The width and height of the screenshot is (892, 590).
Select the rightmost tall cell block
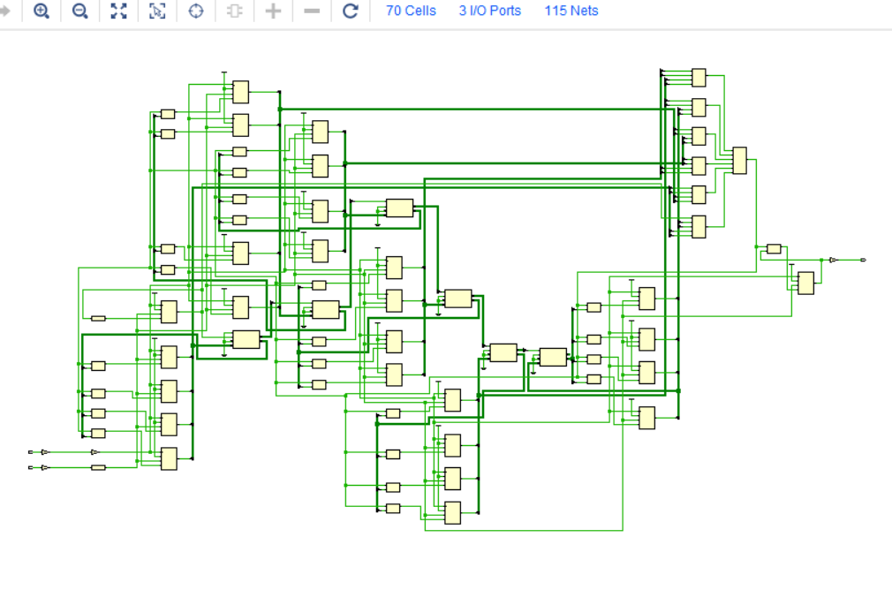click(738, 161)
